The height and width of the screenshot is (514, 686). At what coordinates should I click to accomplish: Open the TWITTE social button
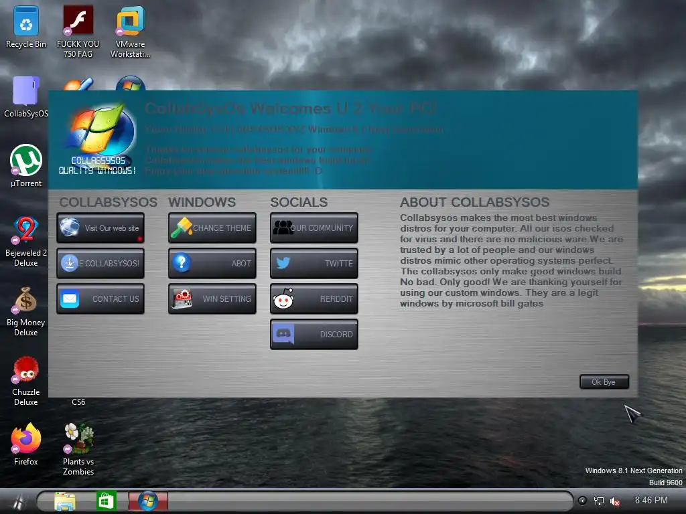click(x=314, y=263)
